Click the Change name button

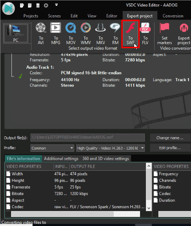170,138
